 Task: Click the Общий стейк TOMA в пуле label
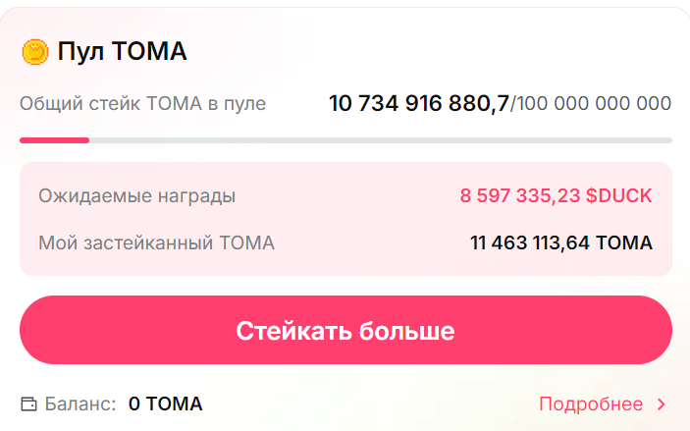pyautogui.click(x=142, y=103)
